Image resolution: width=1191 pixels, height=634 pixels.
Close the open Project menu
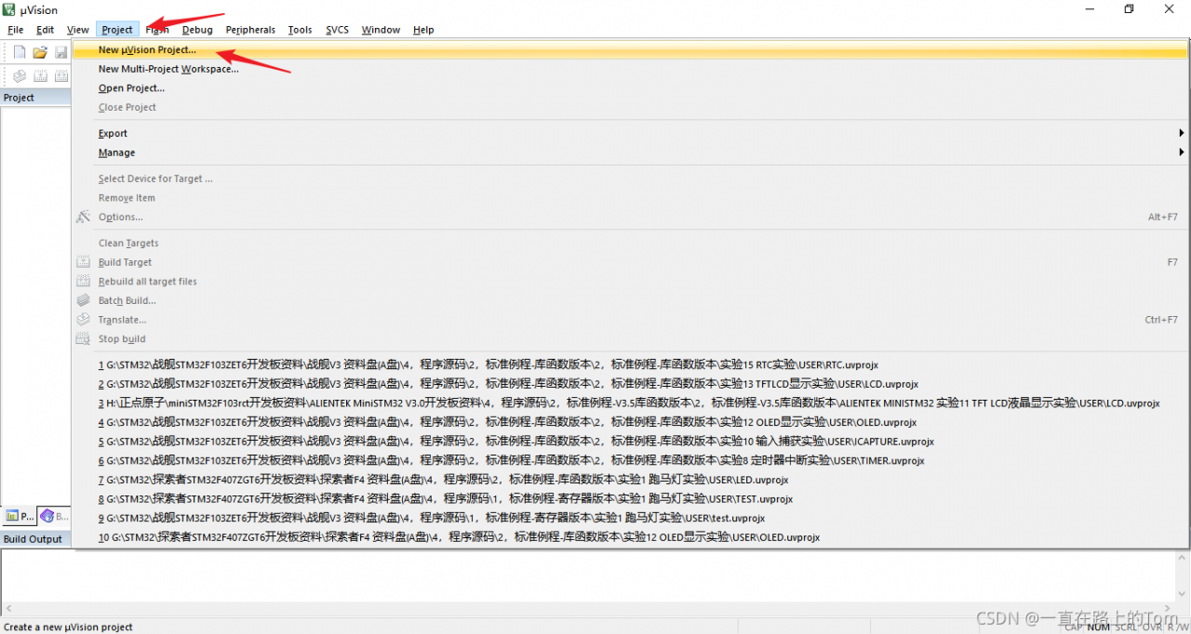click(117, 30)
